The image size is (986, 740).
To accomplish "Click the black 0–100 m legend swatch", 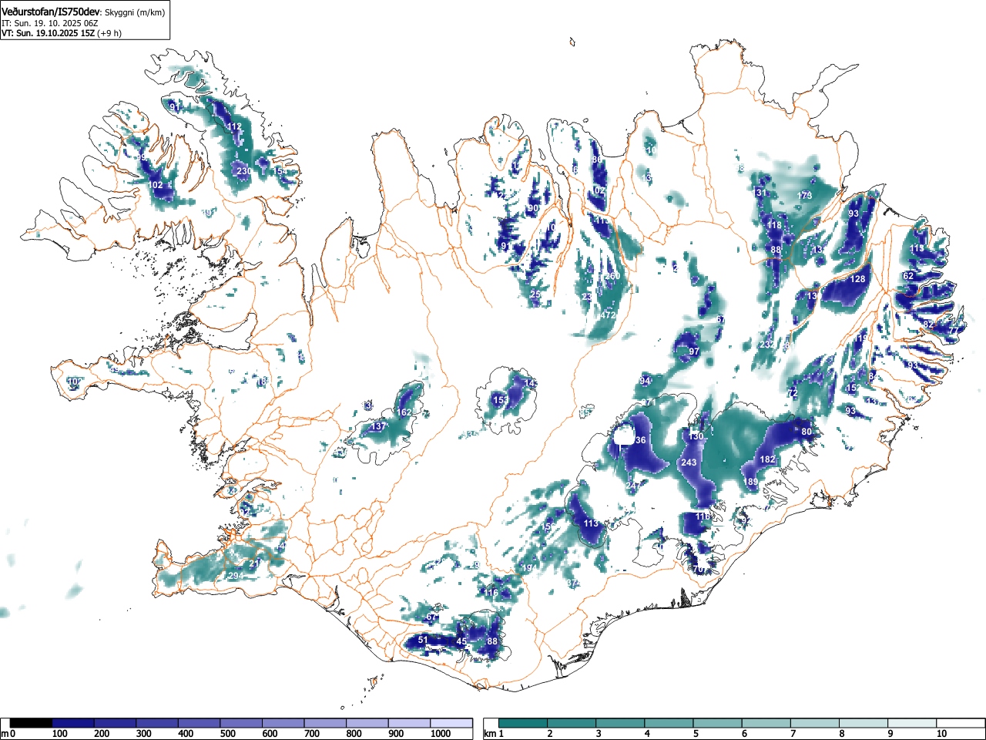I will 31,723.
